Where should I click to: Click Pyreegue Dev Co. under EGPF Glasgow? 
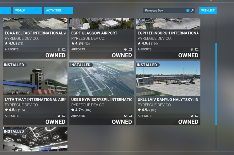[88, 39]
